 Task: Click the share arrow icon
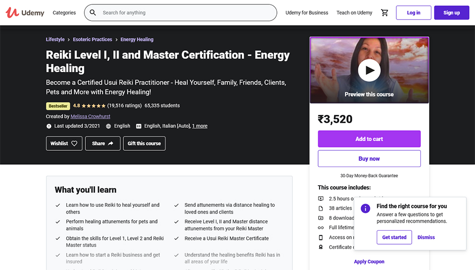coord(110,144)
